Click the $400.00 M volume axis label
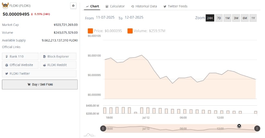The image size is (265, 138). (93, 105)
